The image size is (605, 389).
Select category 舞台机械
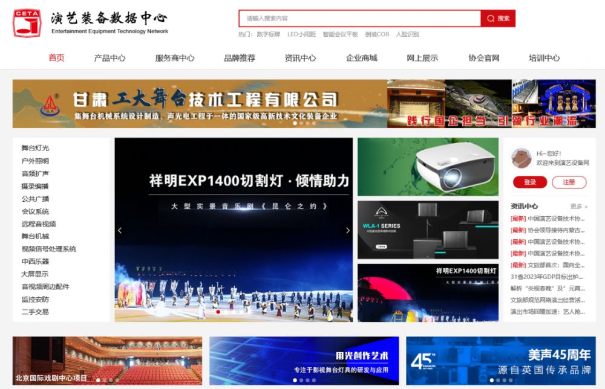click(x=35, y=236)
